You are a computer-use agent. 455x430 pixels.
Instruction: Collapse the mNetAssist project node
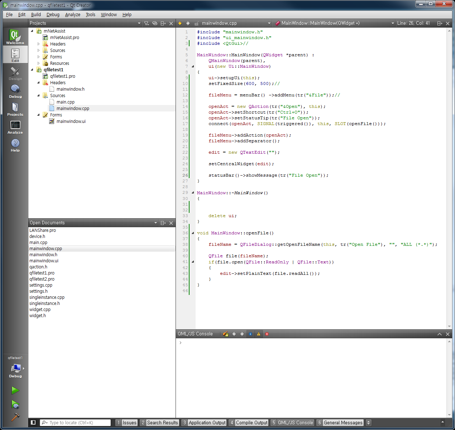pos(32,31)
